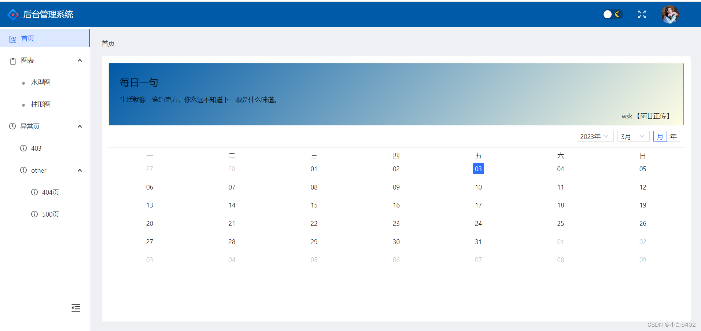Select calendar date 01 in March
The height and width of the screenshot is (331, 701).
[x=314, y=169]
